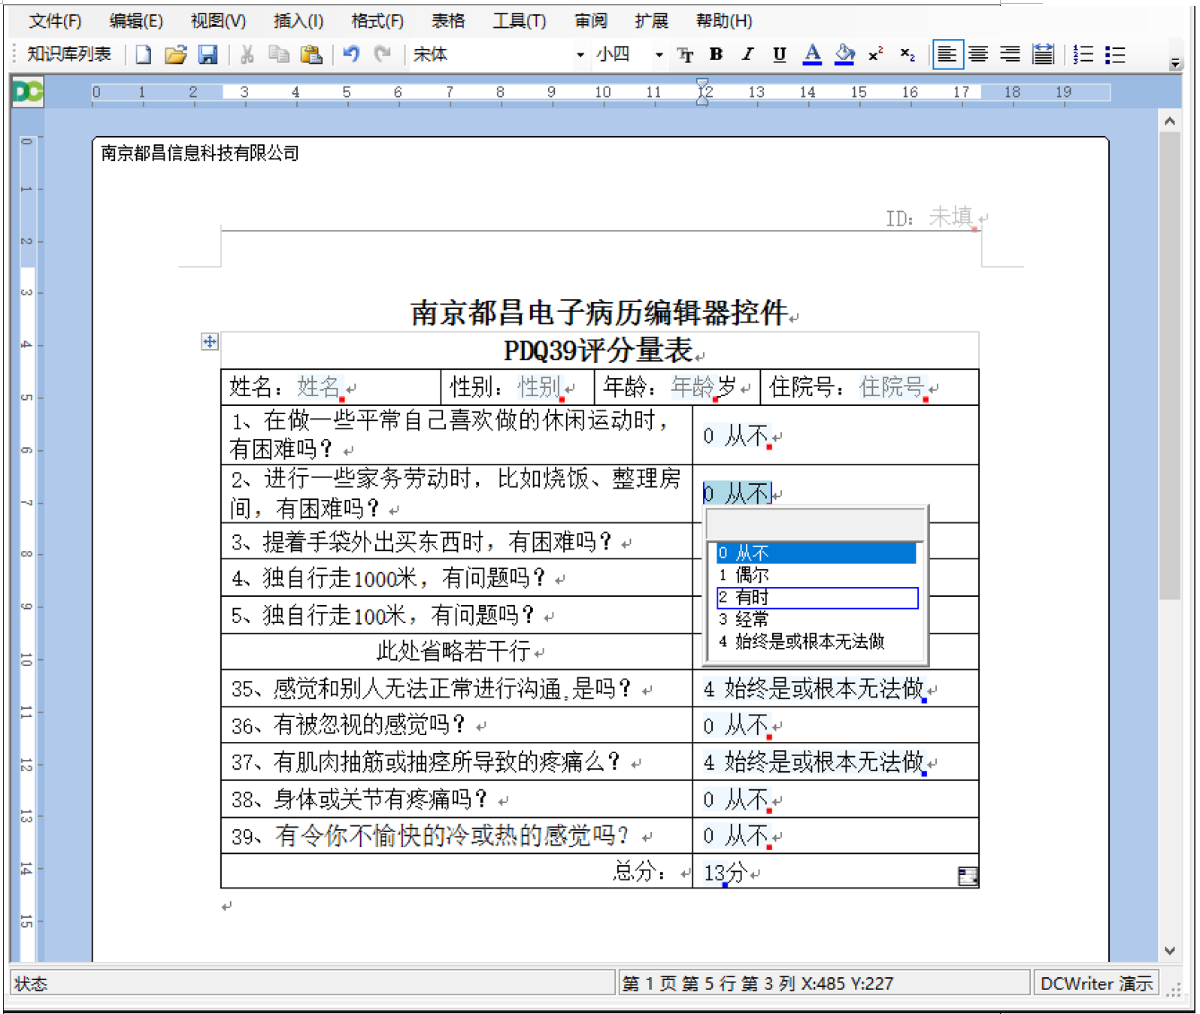This screenshot has height=1014, width=1200.
Task: Apply distributed justify alignment
Action: [1043, 55]
